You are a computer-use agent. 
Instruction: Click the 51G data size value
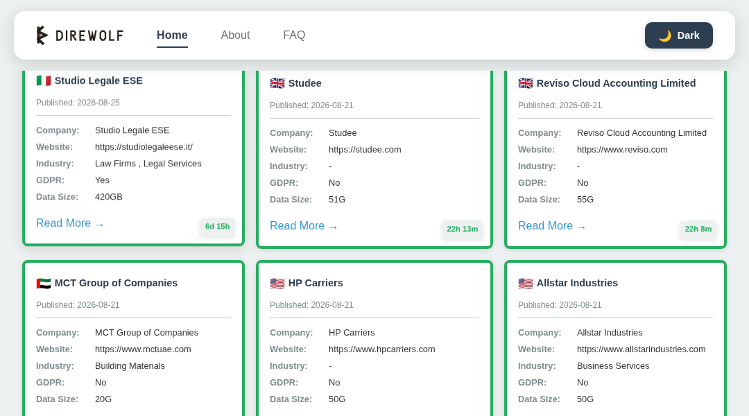tap(337, 200)
